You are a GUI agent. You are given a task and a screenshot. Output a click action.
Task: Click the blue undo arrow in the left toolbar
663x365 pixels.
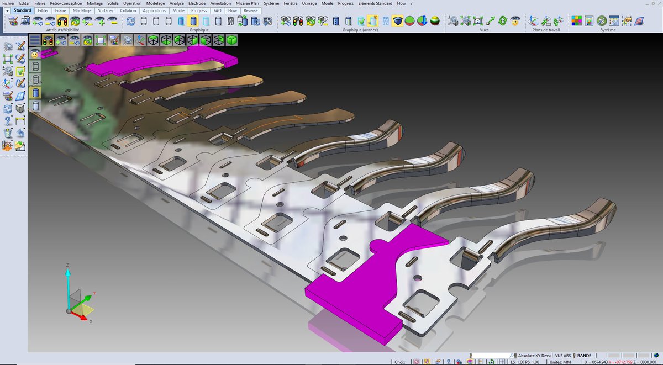tap(20, 133)
